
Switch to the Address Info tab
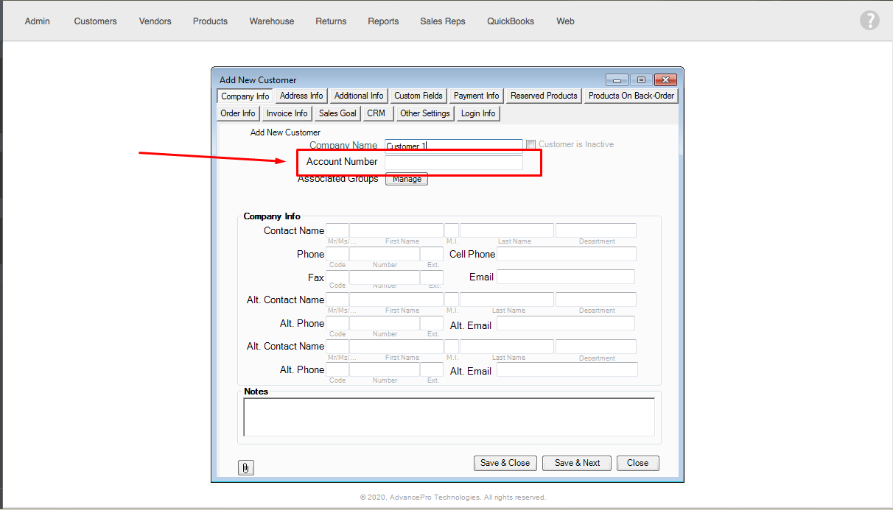(301, 96)
